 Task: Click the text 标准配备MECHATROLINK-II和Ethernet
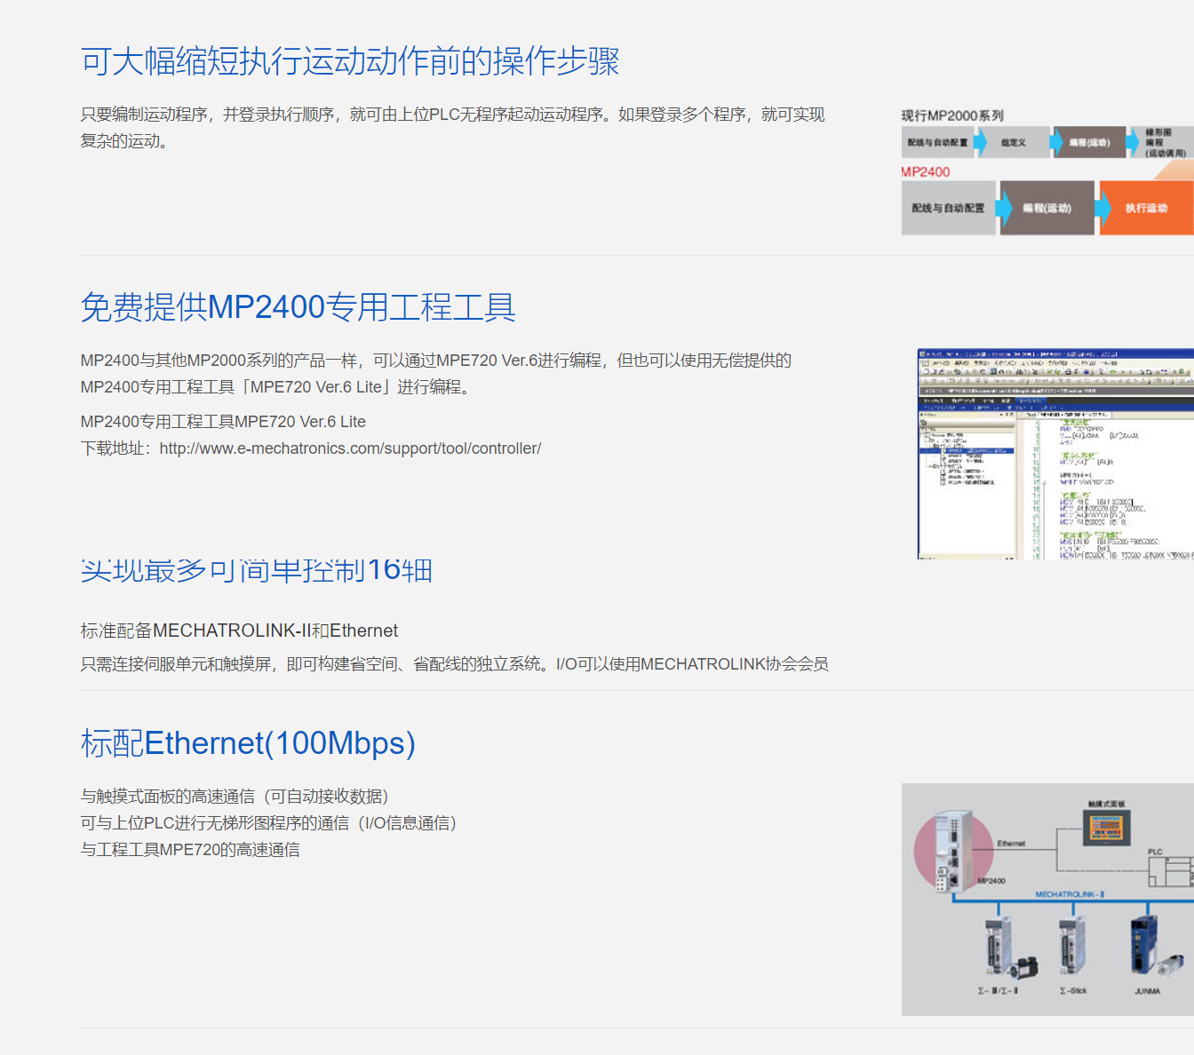[239, 631]
